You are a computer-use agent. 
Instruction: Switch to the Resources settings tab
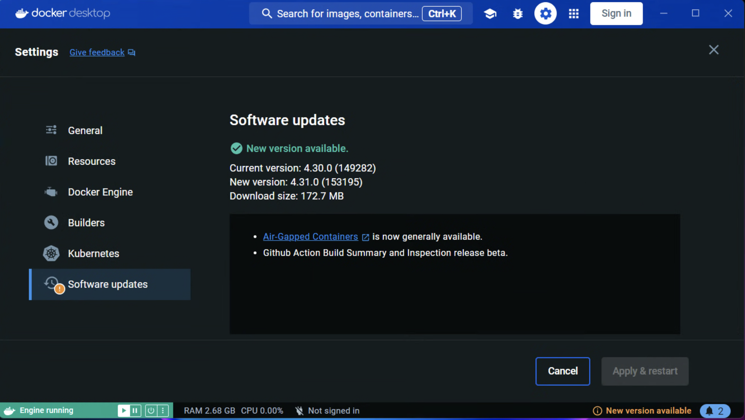pyautogui.click(x=110, y=161)
